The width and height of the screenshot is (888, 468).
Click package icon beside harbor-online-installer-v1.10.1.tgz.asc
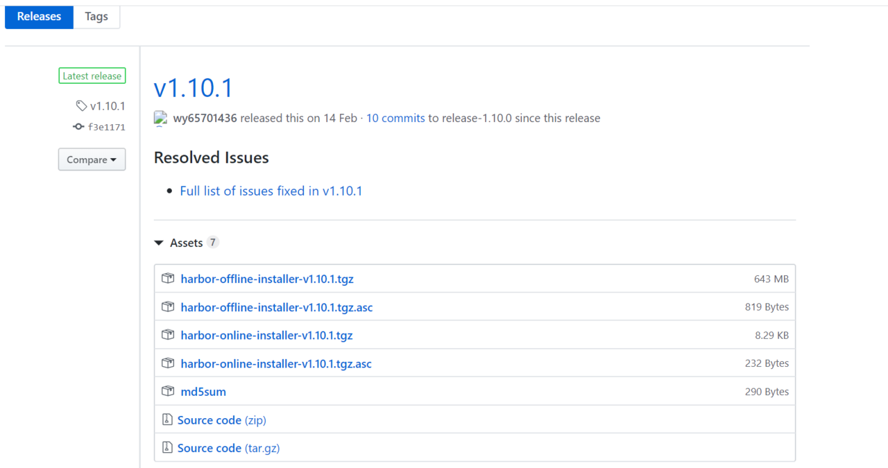click(x=168, y=363)
